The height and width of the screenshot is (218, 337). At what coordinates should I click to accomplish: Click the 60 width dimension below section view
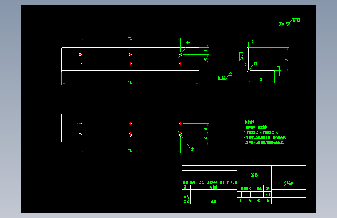[261, 80]
